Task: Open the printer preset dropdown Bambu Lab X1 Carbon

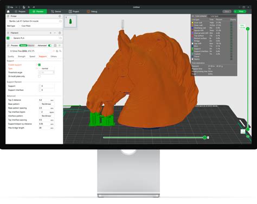Action: [x=33, y=21]
